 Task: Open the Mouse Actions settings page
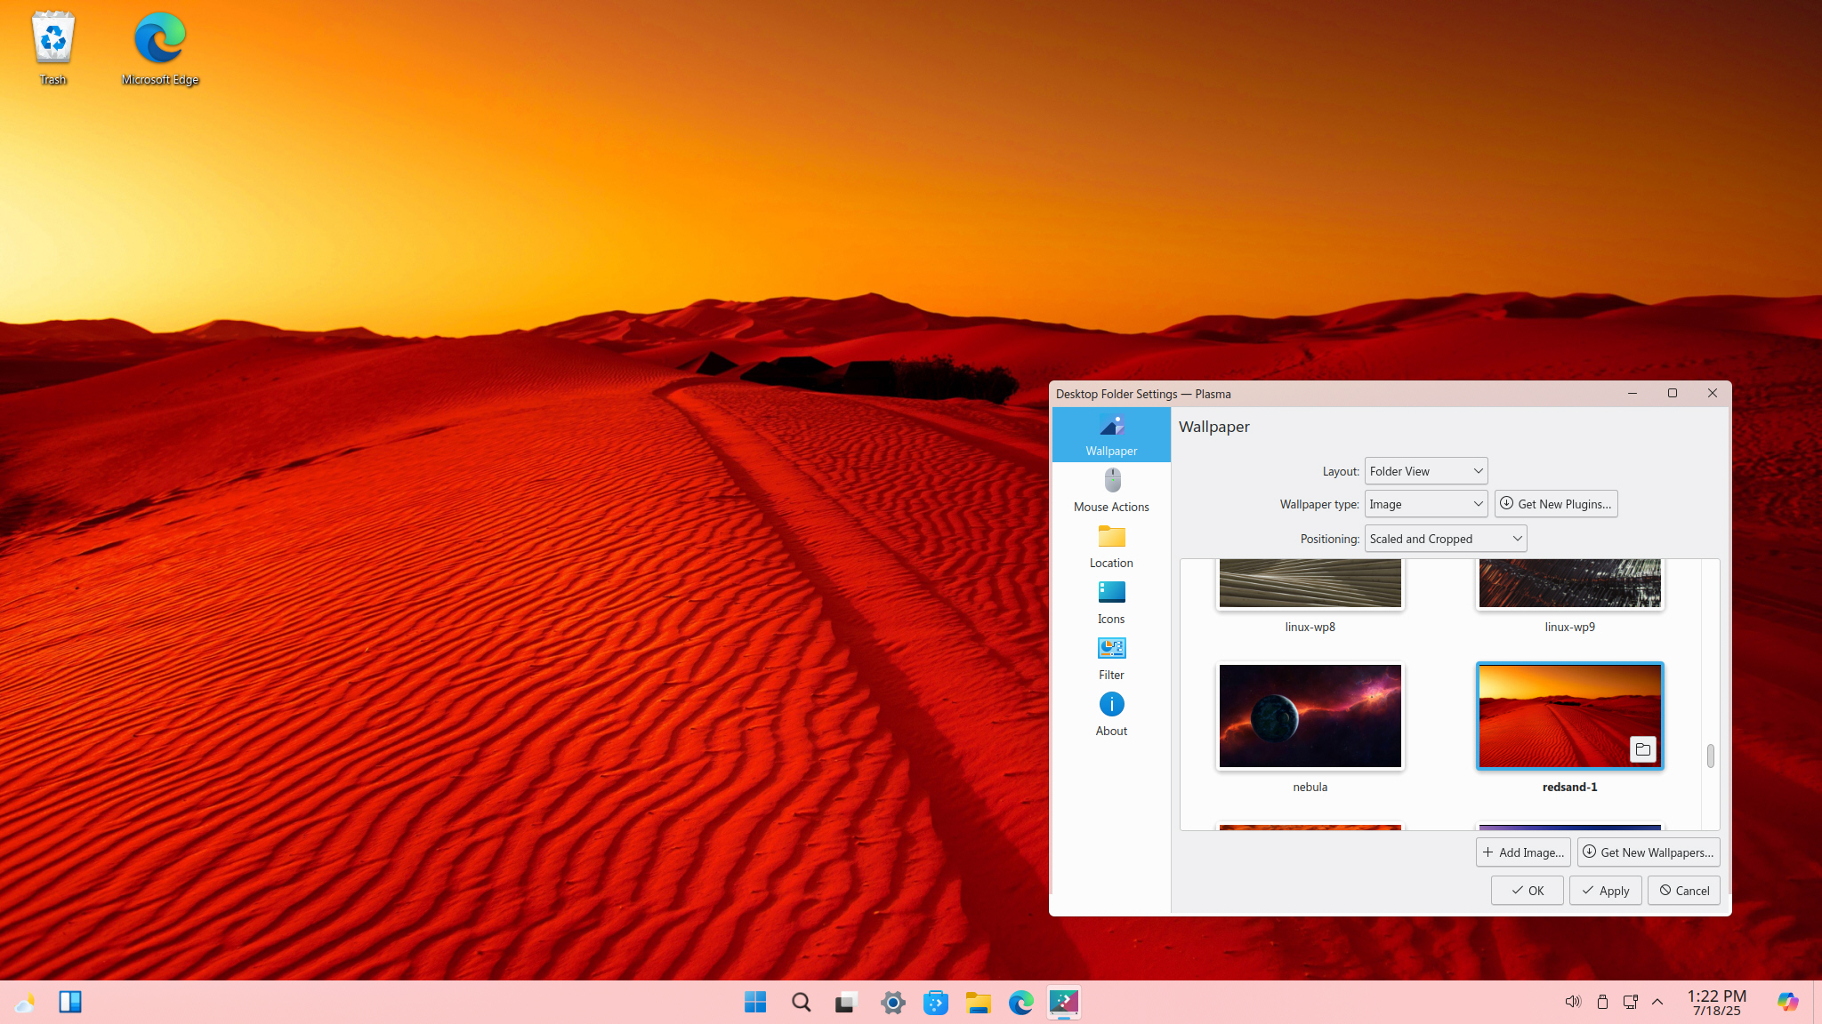click(x=1111, y=490)
